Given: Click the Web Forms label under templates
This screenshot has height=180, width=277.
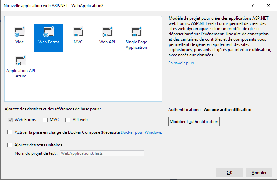Looking at the screenshot, I should [49, 42].
